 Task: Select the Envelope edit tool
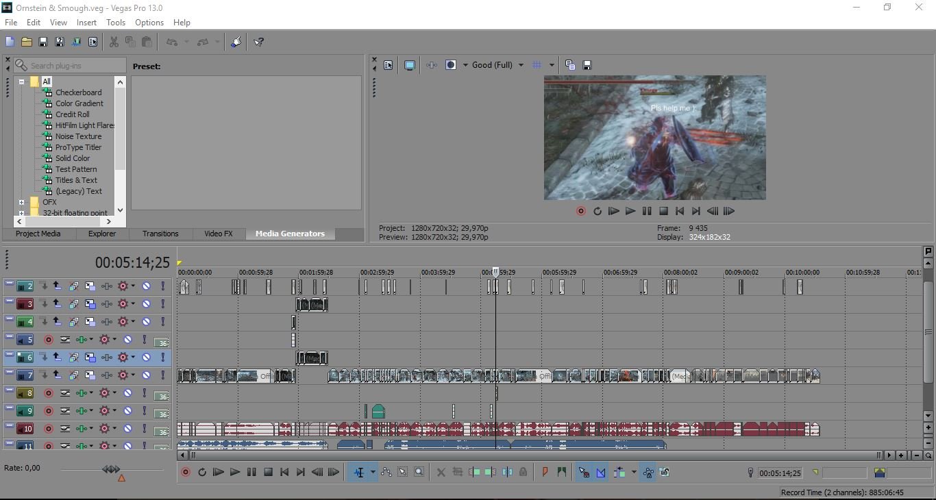pyautogui.click(x=386, y=473)
